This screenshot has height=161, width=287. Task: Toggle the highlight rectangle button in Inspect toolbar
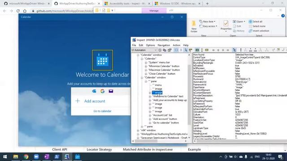[x=176, y=50]
